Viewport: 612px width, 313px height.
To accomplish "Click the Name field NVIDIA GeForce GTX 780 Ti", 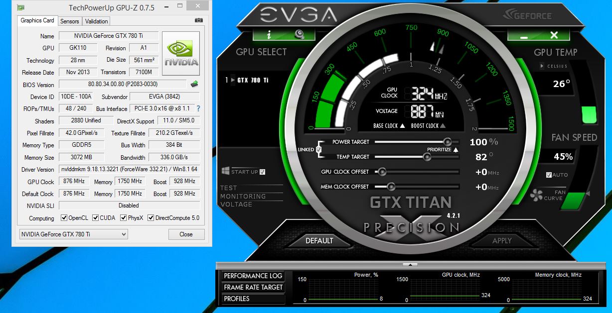I will [109, 36].
